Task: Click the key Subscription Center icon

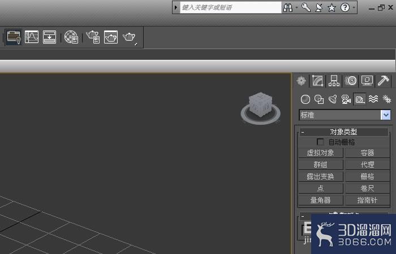Action: point(306,7)
